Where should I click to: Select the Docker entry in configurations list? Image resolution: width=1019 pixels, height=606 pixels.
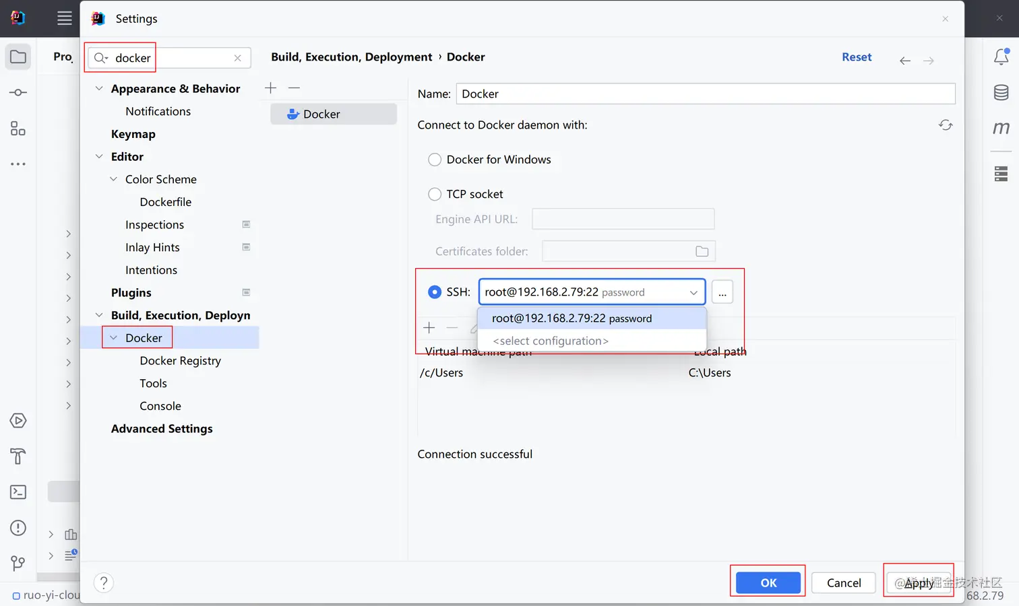(334, 114)
